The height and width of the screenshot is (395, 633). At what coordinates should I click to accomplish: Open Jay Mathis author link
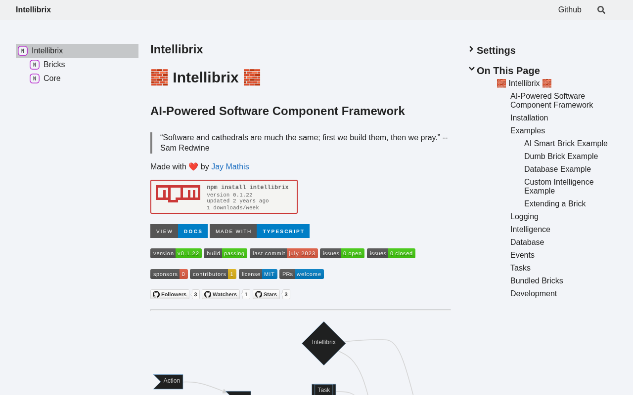tap(230, 167)
